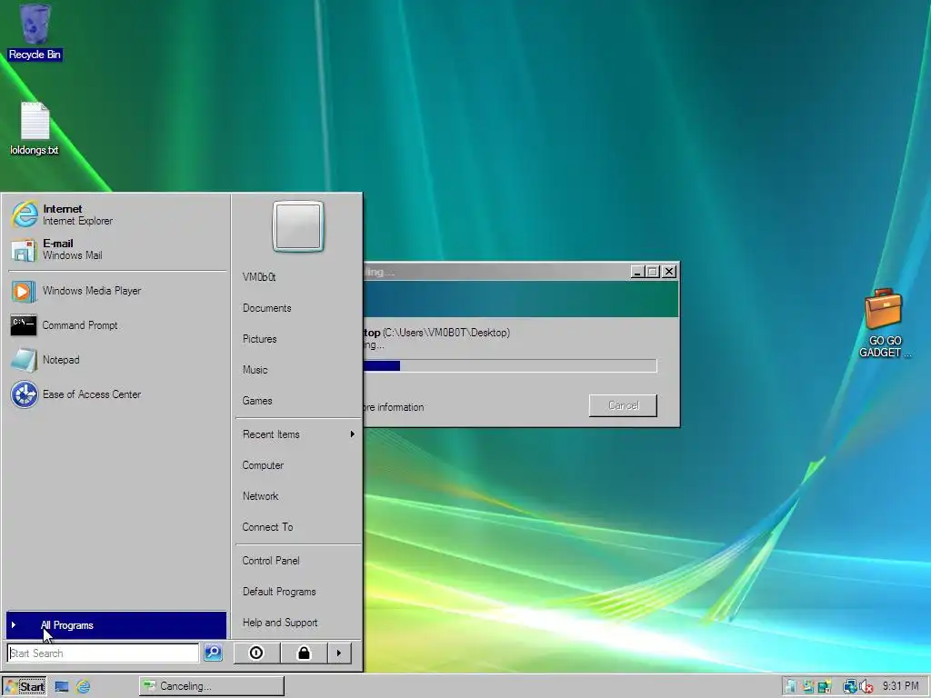The image size is (931, 698).
Task: Click the user account picture frame
Action: 298,226
